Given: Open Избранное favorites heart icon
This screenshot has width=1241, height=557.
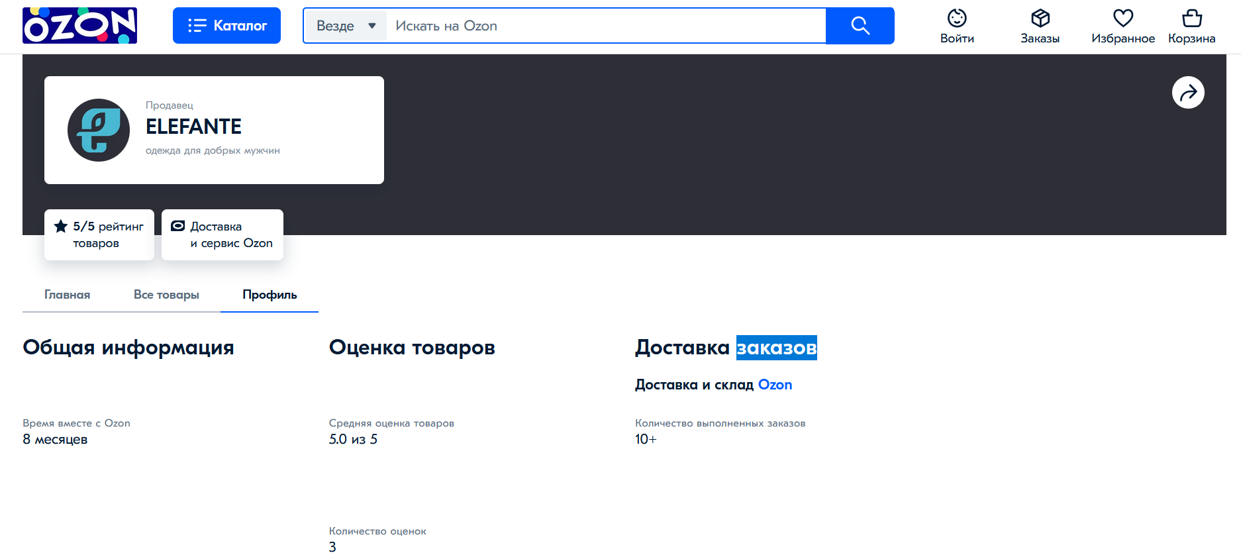Looking at the screenshot, I should pos(1123,26).
